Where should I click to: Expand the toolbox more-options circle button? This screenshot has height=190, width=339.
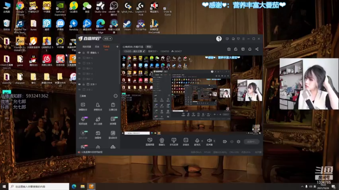tap(116, 96)
